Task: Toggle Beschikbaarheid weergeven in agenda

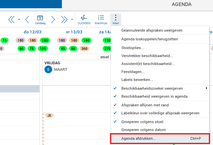Action: coord(154,96)
